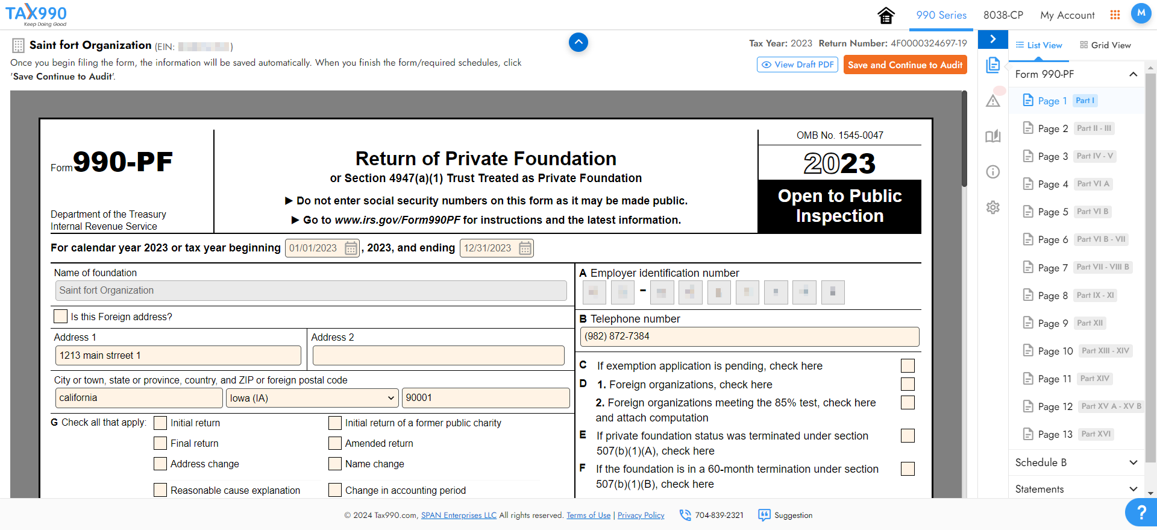
Task: Click the home icon in top navigation
Action: tap(886, 15)
